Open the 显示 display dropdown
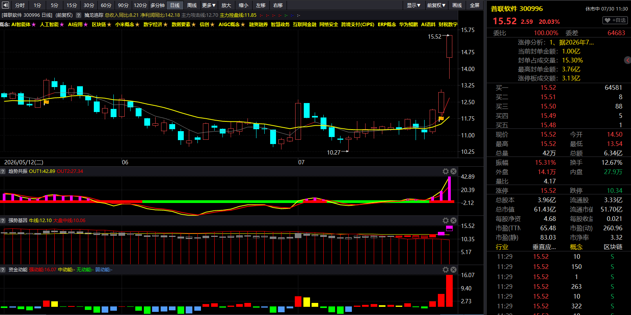 [x=414, y=5]
